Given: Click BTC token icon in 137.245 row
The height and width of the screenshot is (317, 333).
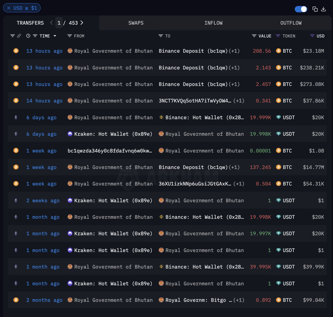Looking at the screenshot, I should 279,167.
